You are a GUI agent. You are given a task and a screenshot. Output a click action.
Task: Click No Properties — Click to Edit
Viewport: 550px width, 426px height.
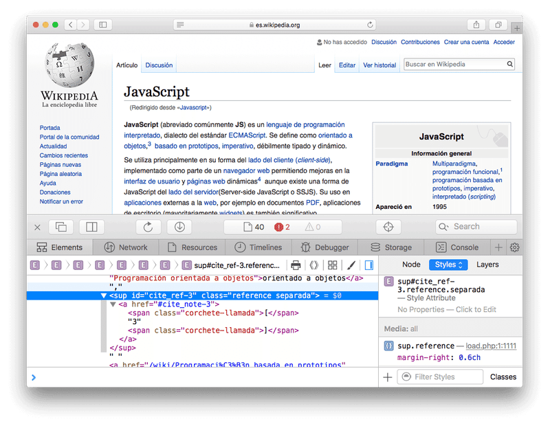point(446,309)
